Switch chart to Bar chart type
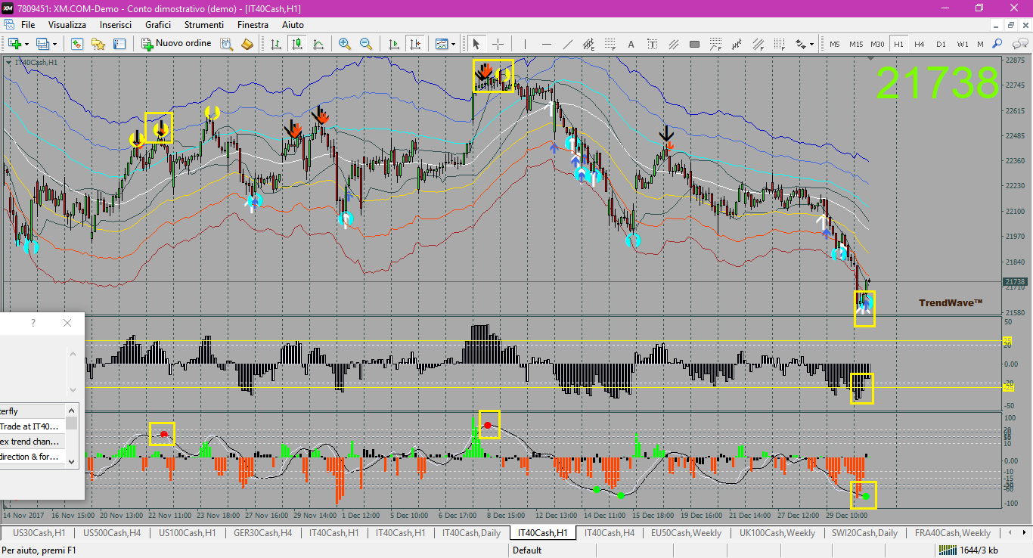 (x=276, y=44)
